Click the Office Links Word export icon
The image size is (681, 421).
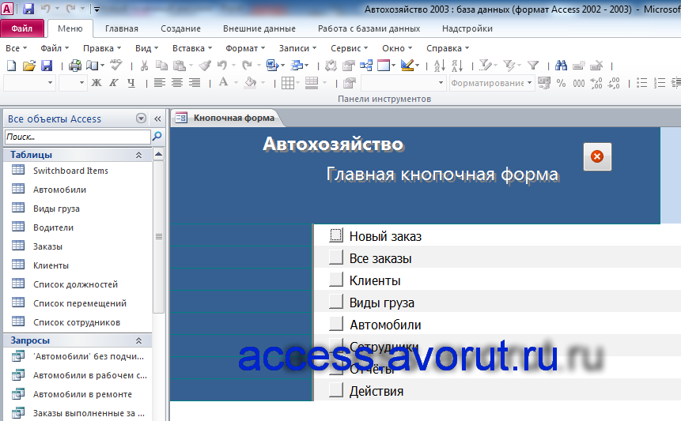point(272,66)
